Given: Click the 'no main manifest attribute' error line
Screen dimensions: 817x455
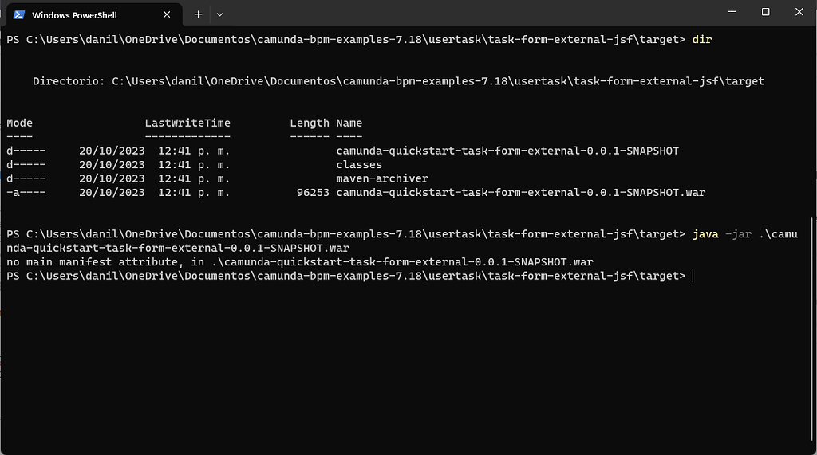Looking at the screenshot, I should click(x=300, y=262).
